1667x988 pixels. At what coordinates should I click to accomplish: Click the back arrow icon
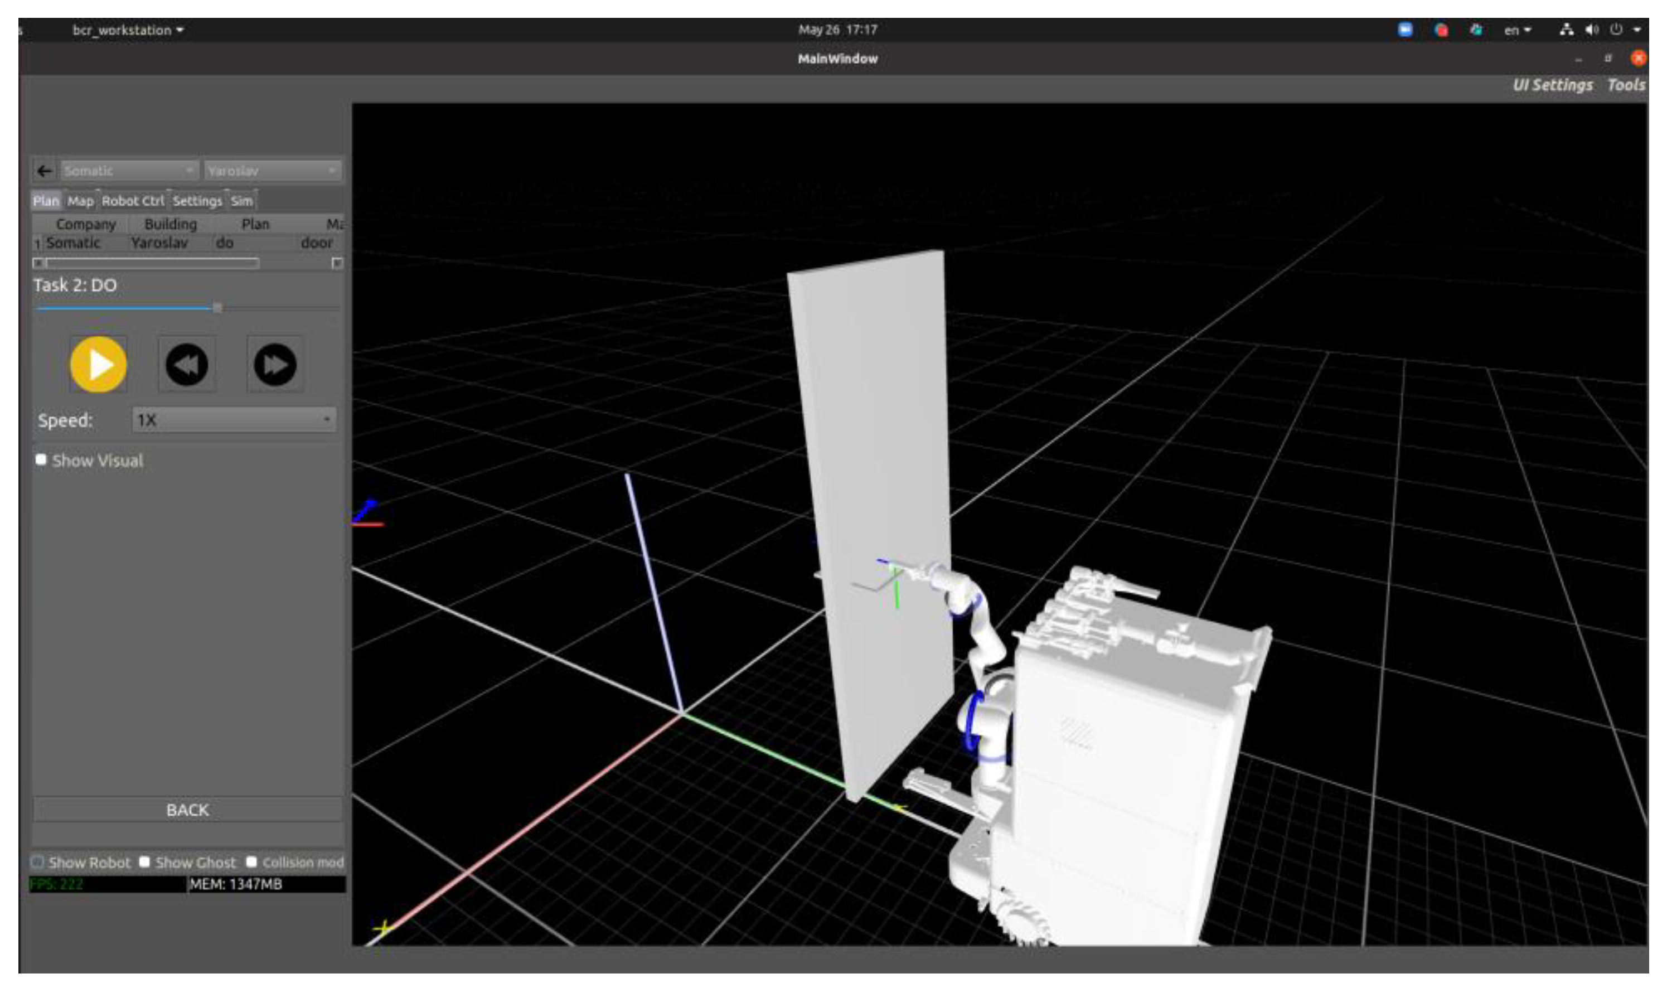(x=45, y=171)
